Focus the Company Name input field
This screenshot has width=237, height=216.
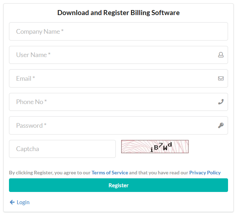click(118, 32)
